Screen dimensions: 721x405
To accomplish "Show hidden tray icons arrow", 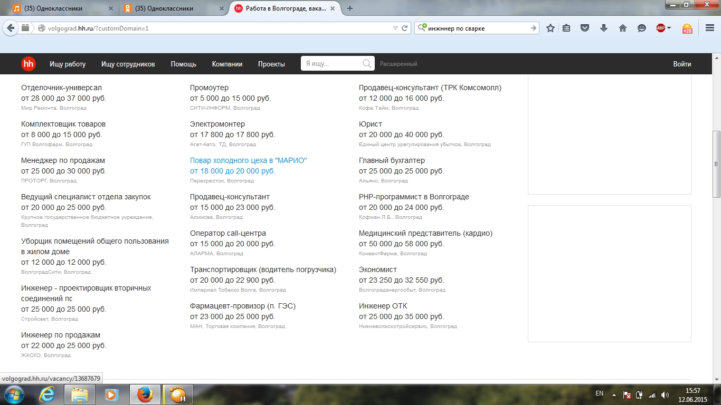I will click(x=614, y=394).
